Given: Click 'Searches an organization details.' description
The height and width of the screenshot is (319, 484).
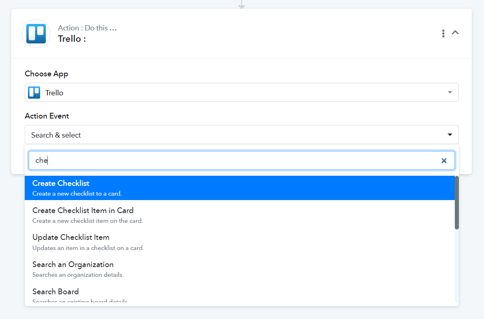Looking at the screenshot, I should (78, 275).
